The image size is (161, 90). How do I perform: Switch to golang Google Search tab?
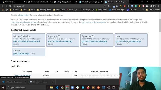pos(65,2)
